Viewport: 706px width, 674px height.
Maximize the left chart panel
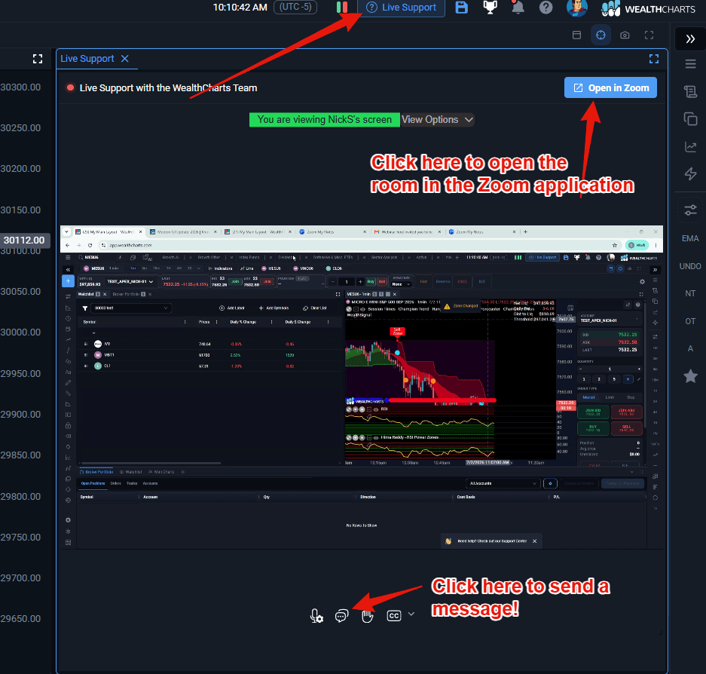38,59
